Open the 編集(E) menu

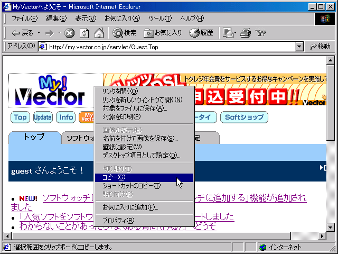[x=57, y=19]
